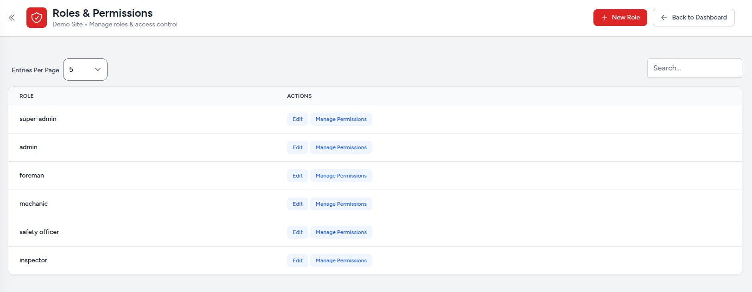Manage Permissions for admin role
The height and width of the screenshot is (292, 752).
341,147
